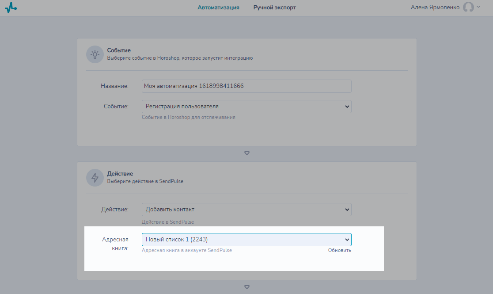Viewport: 493px width, 294px height.
Task: Focus the Название field with Моя автоматизация
Action: (246, 86)
